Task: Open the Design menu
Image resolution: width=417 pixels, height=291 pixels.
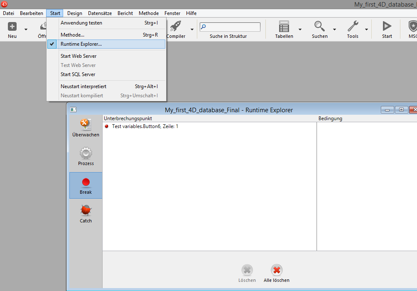Action: click(75, 13)
